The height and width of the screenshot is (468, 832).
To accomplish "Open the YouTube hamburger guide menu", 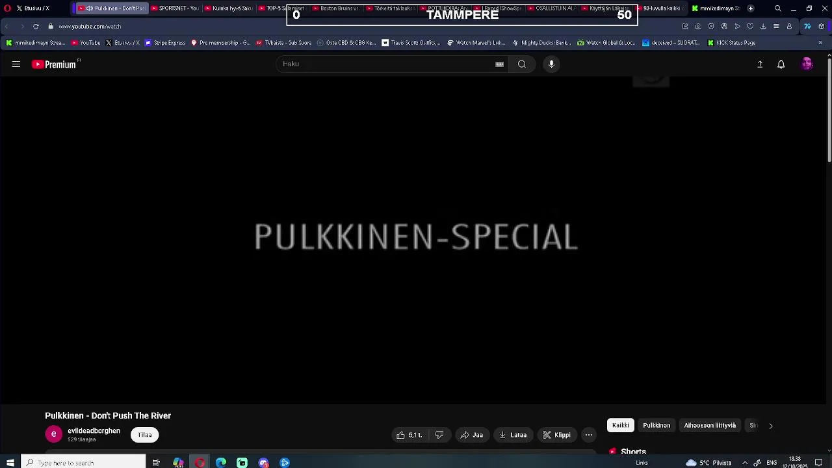I will pyautogui.click(x=16, y=64).
